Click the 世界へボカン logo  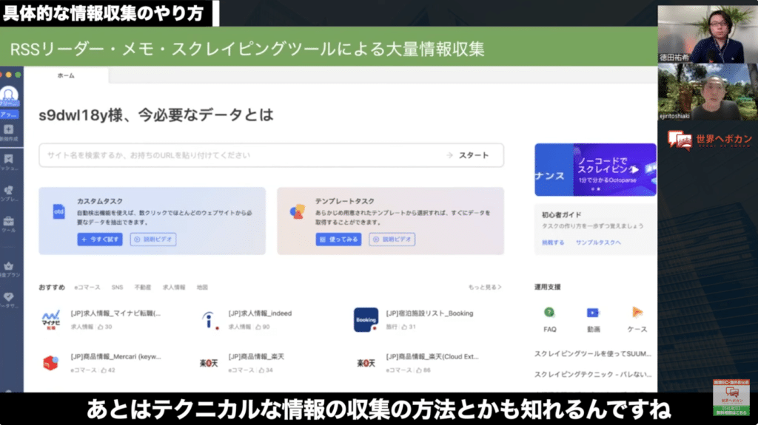coord(710,140)
